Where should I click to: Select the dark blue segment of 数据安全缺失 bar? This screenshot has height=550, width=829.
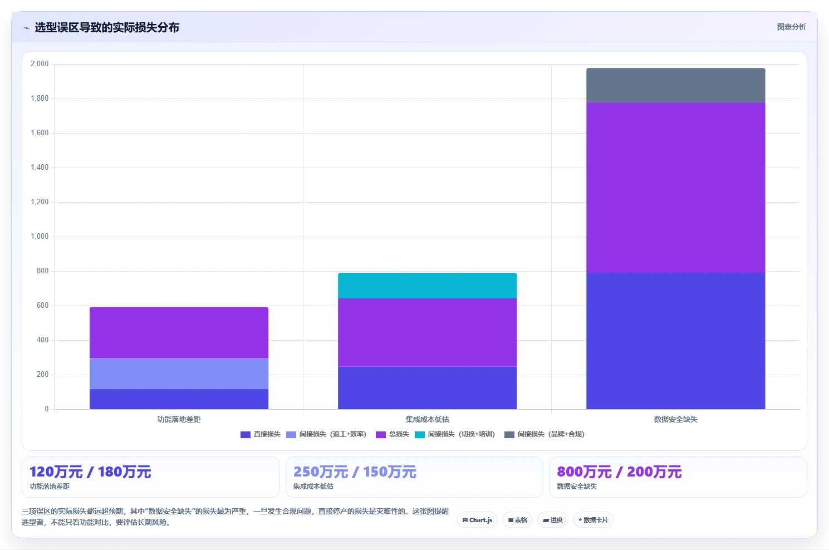pyautogui.click(x=675, y=341)
